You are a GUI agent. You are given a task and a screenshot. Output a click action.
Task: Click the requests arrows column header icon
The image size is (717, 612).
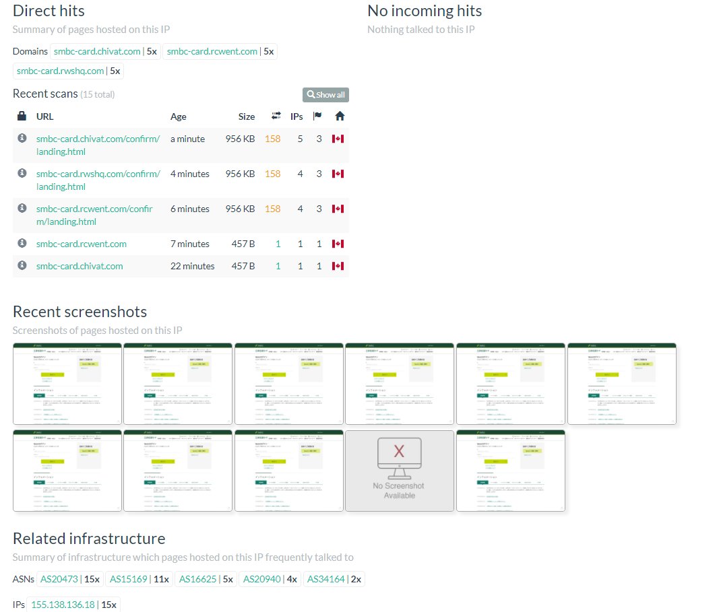(x=276, y=116)
